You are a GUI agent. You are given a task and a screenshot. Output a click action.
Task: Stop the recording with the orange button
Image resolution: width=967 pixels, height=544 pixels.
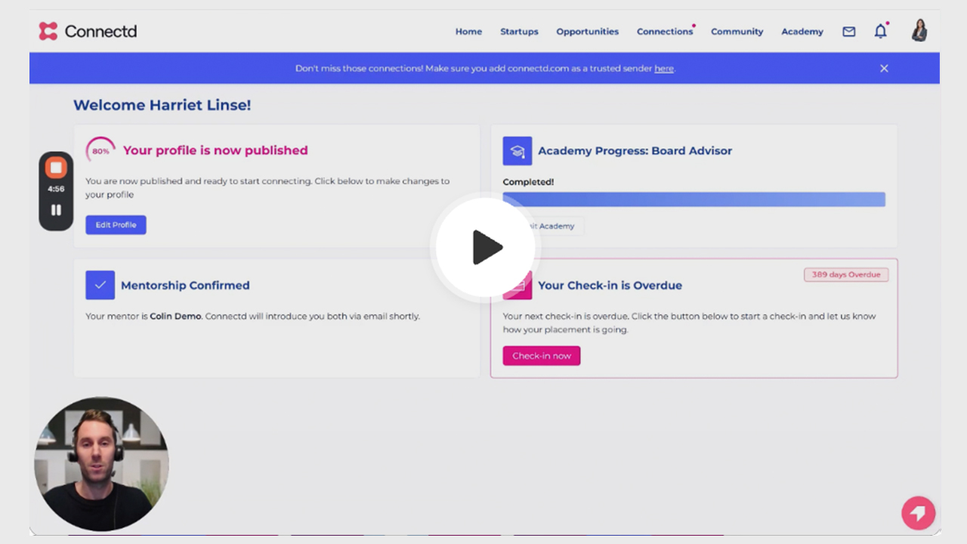coord(56,168)
